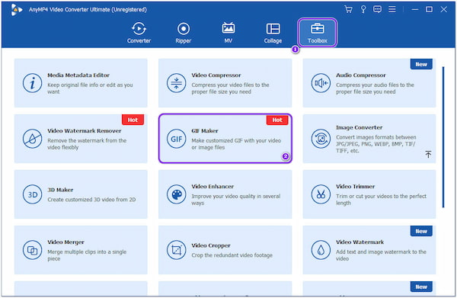Click 'Create customized 3D video from 2D' text
This screenshot has width=457, height=298.
pyautogui.click(x=91, y=200)
